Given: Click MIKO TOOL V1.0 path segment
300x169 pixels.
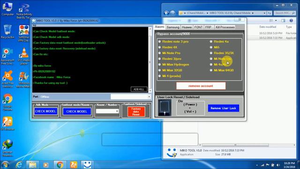Looking at the screenshot, I should click(x=230, y=13).
